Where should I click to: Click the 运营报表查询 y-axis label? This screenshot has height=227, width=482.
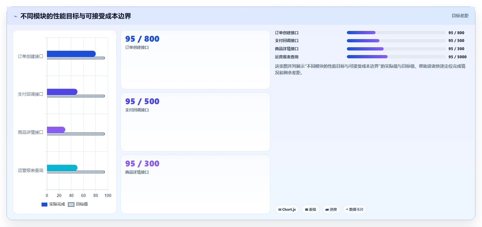coord(30,170)
